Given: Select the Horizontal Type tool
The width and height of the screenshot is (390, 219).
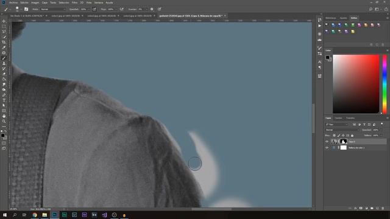Looking at the screenshot, I should [x=4, y=100].
